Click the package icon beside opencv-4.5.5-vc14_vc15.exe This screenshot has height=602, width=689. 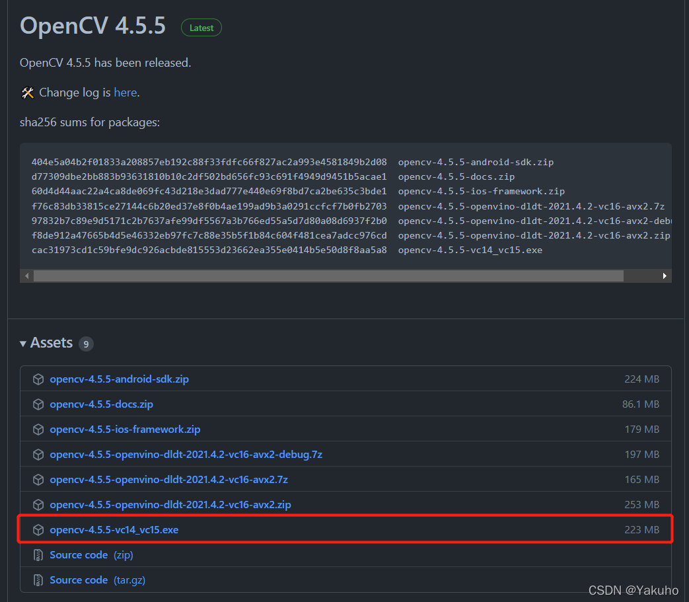[x=38, y=529]
